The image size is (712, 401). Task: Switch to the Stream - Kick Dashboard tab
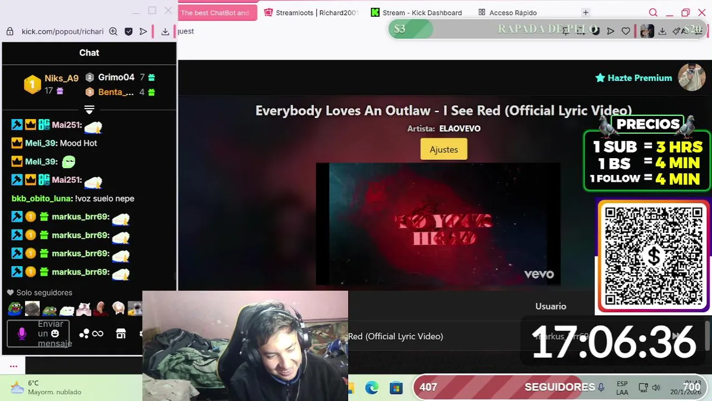coord(417,13)
